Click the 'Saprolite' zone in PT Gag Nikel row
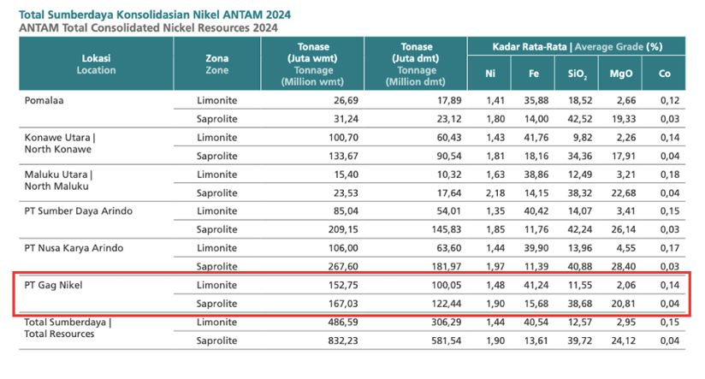The height and width of the screenshot is (379, 705). point(216,304)
